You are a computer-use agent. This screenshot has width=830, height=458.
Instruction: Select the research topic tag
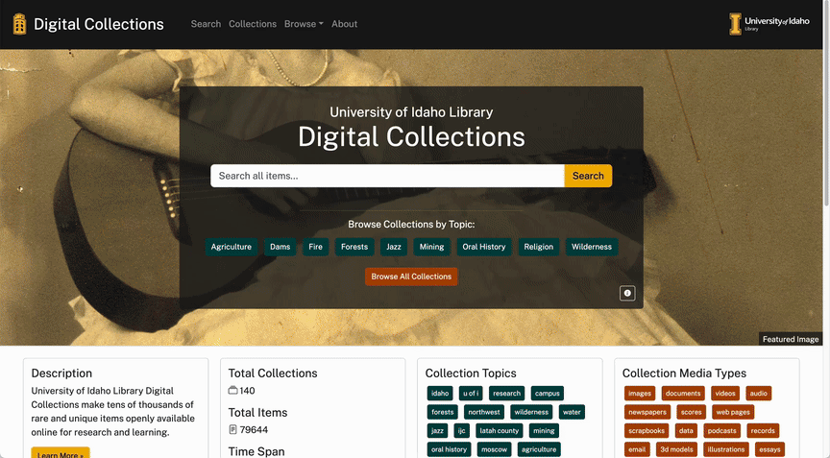point(506,394)
